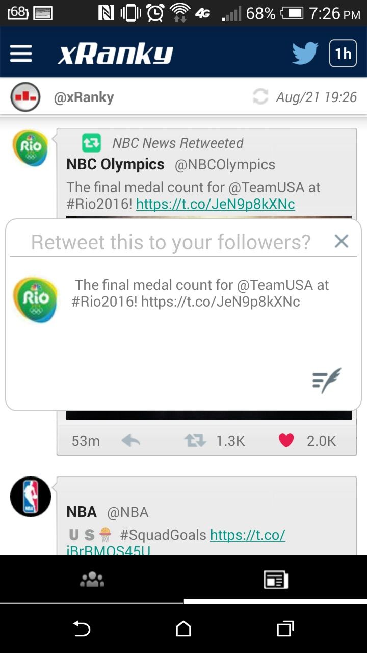Tap the NBA profile logo
This screenshot has width=367, height=653.
point(31,496)
